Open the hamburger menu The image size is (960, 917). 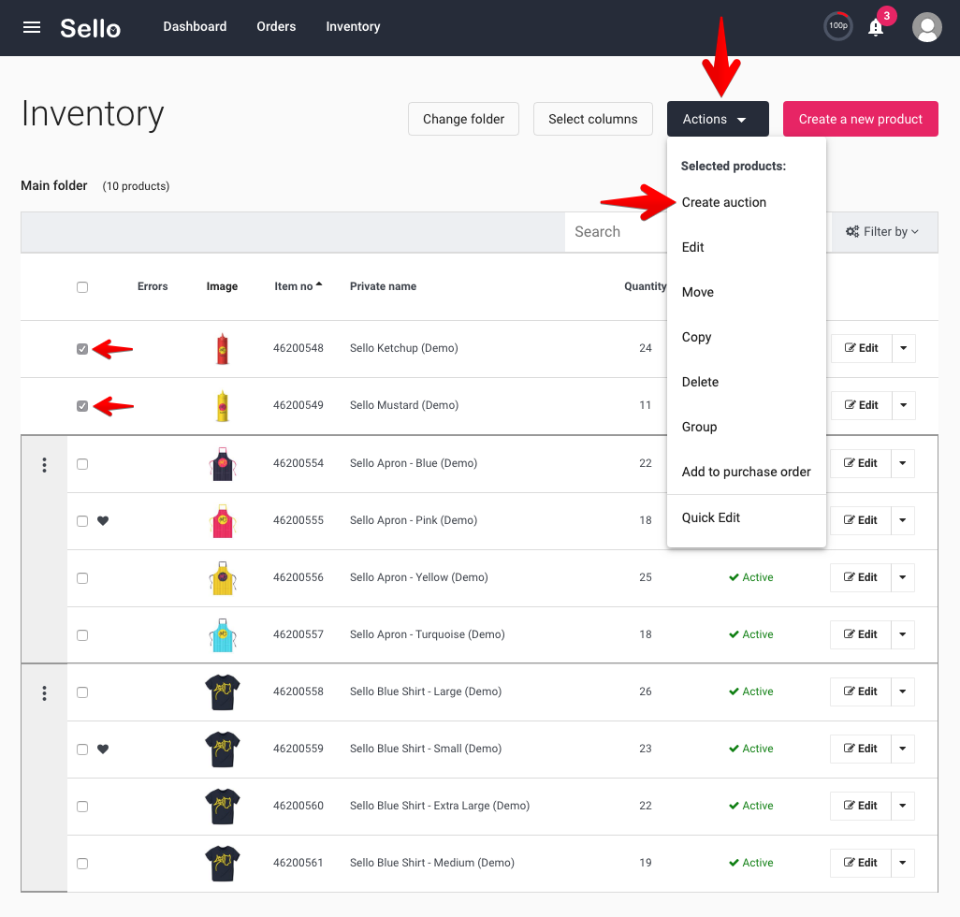tap(32, 27)
